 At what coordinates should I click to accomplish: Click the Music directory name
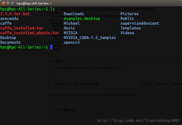pos(69,28)
